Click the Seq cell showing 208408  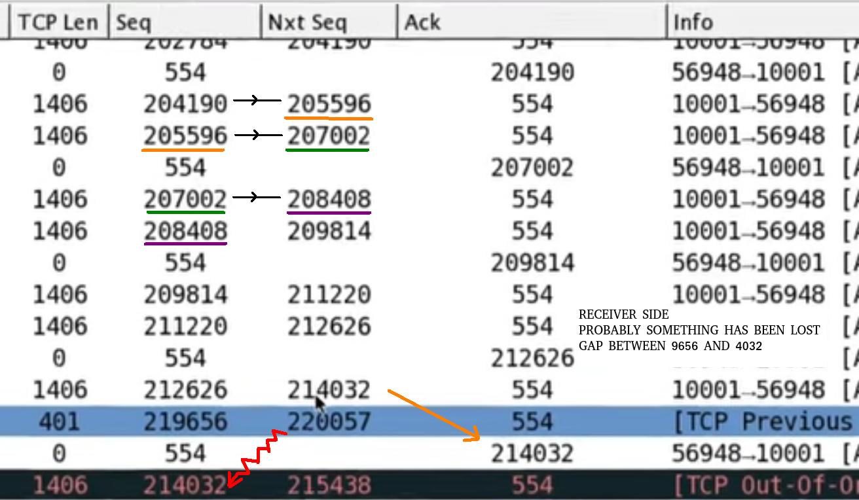click(185, 231)
